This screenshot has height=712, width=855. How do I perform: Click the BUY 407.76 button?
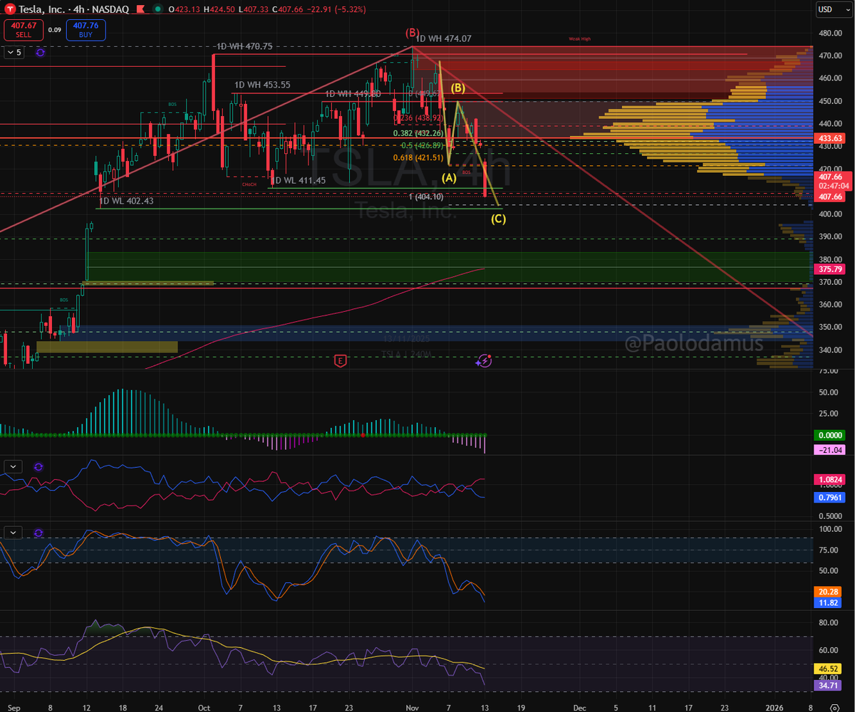(x=85, y=29)
